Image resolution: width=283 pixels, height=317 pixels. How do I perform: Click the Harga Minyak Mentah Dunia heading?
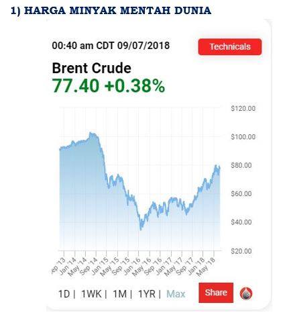111,11
